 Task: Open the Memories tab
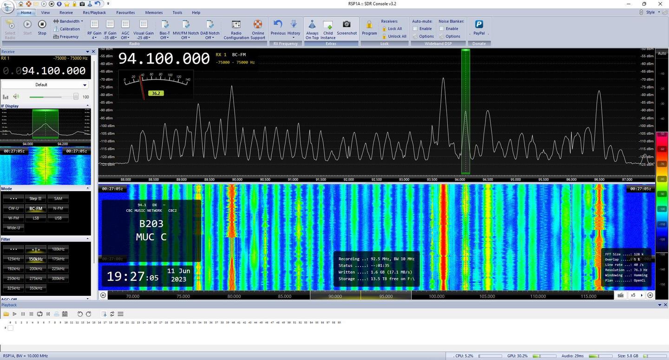(x=154, y=13)
